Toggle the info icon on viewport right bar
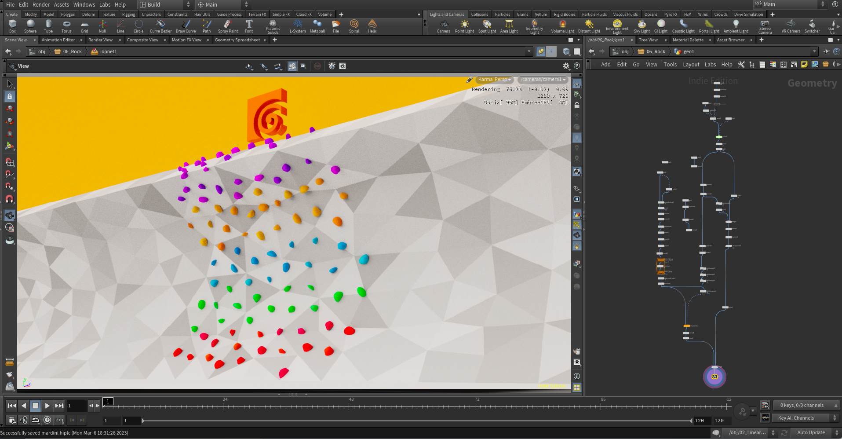This screenshot has height=439, width=842. click(577, 376)
